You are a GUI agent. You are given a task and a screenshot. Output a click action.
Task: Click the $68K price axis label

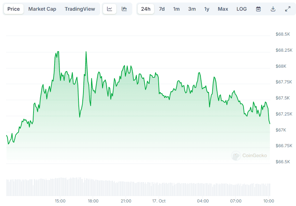point(281,66)
